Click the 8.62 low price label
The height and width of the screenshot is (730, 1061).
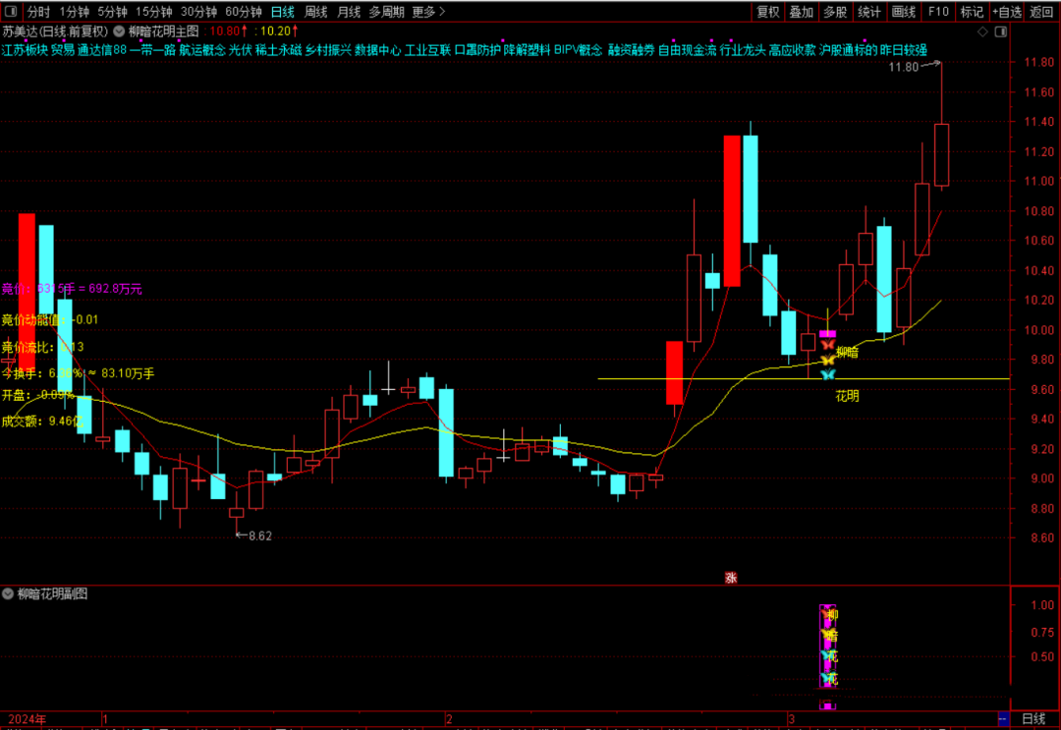[x=259, y=535]
